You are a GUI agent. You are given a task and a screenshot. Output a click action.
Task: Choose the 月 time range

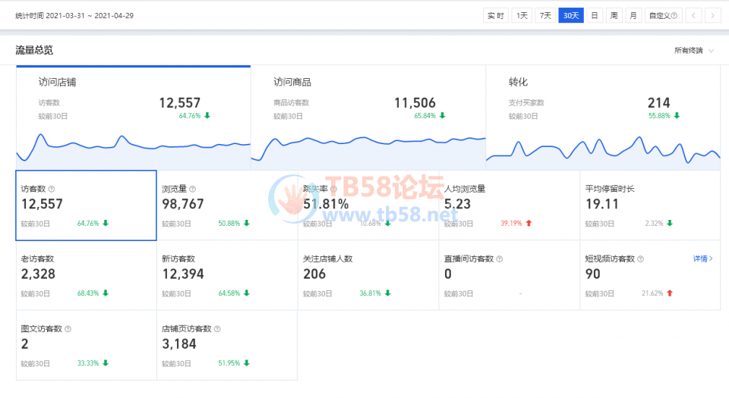(633, 15)
